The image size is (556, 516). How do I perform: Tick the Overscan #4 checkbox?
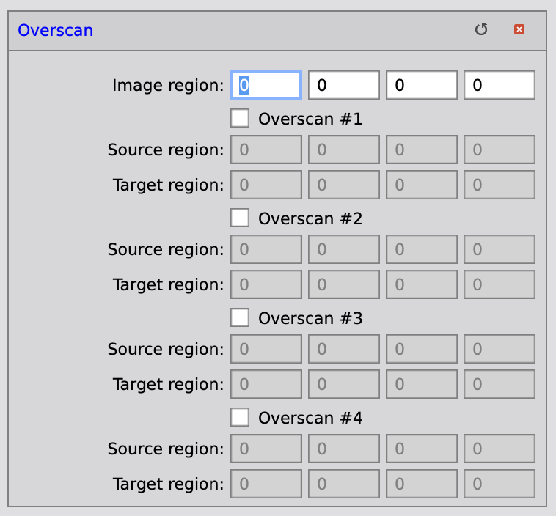pyautogui.click(x=240, y=417)
